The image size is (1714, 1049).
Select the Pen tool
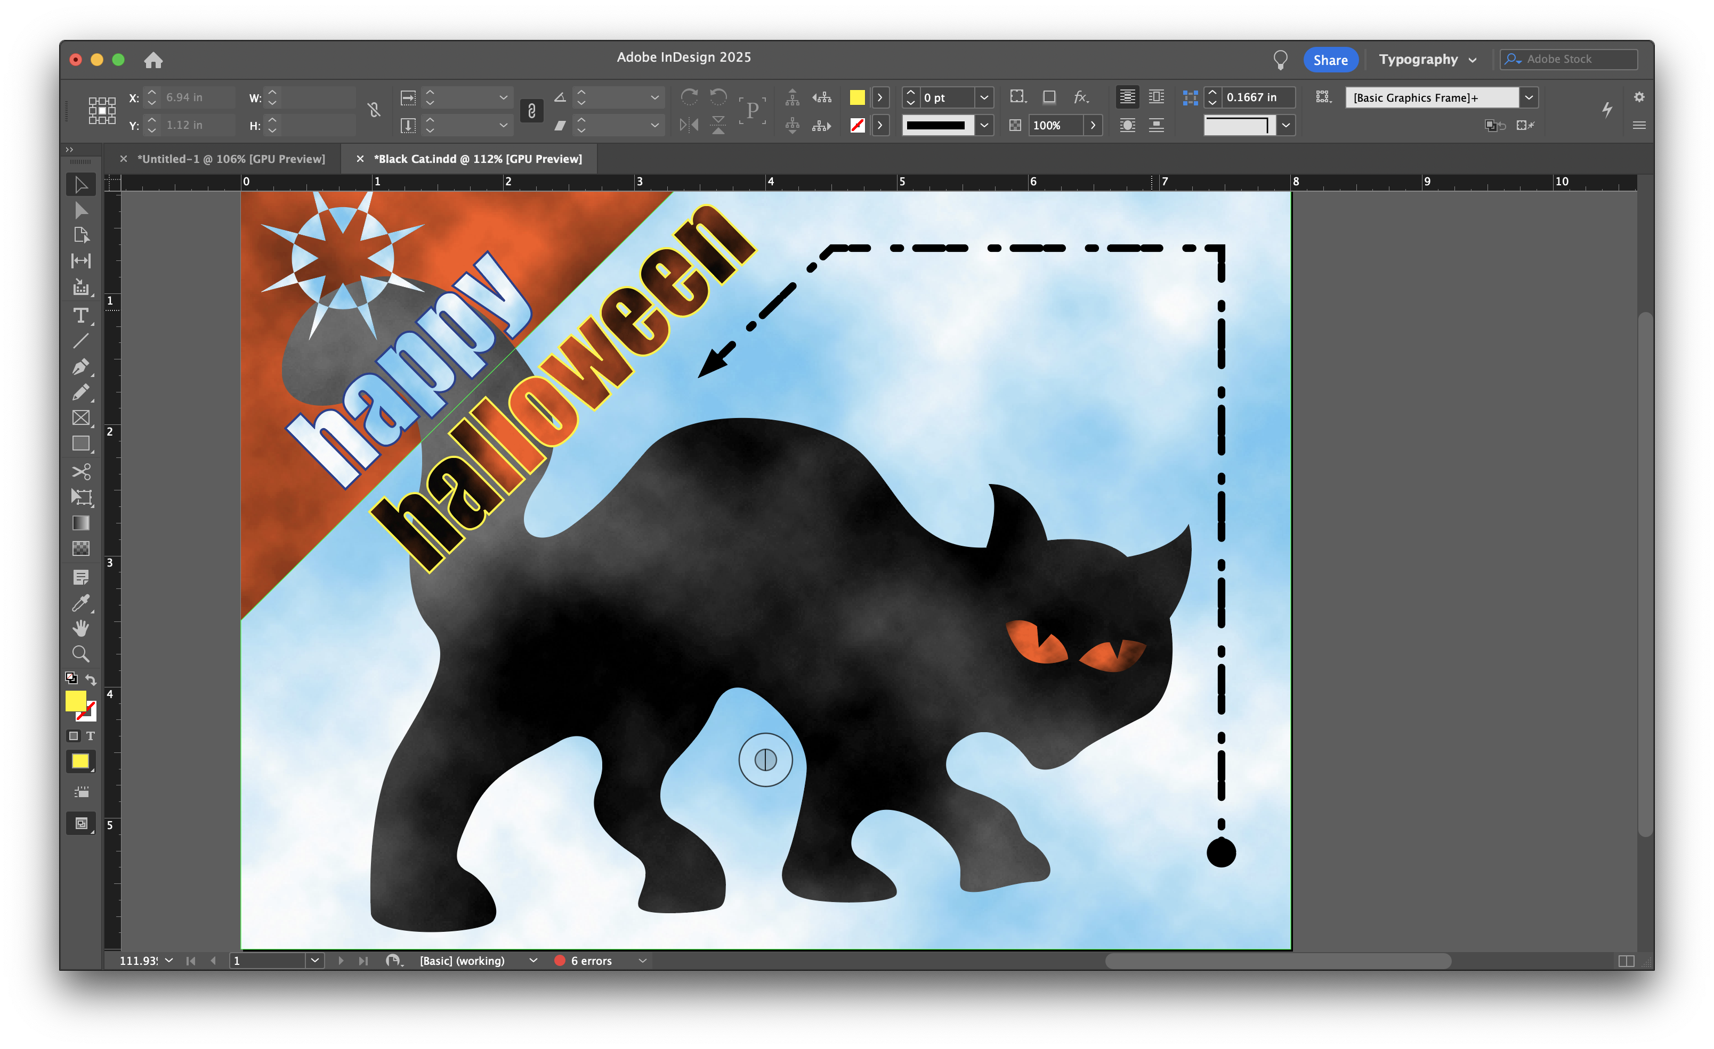(x=82, y=366)
